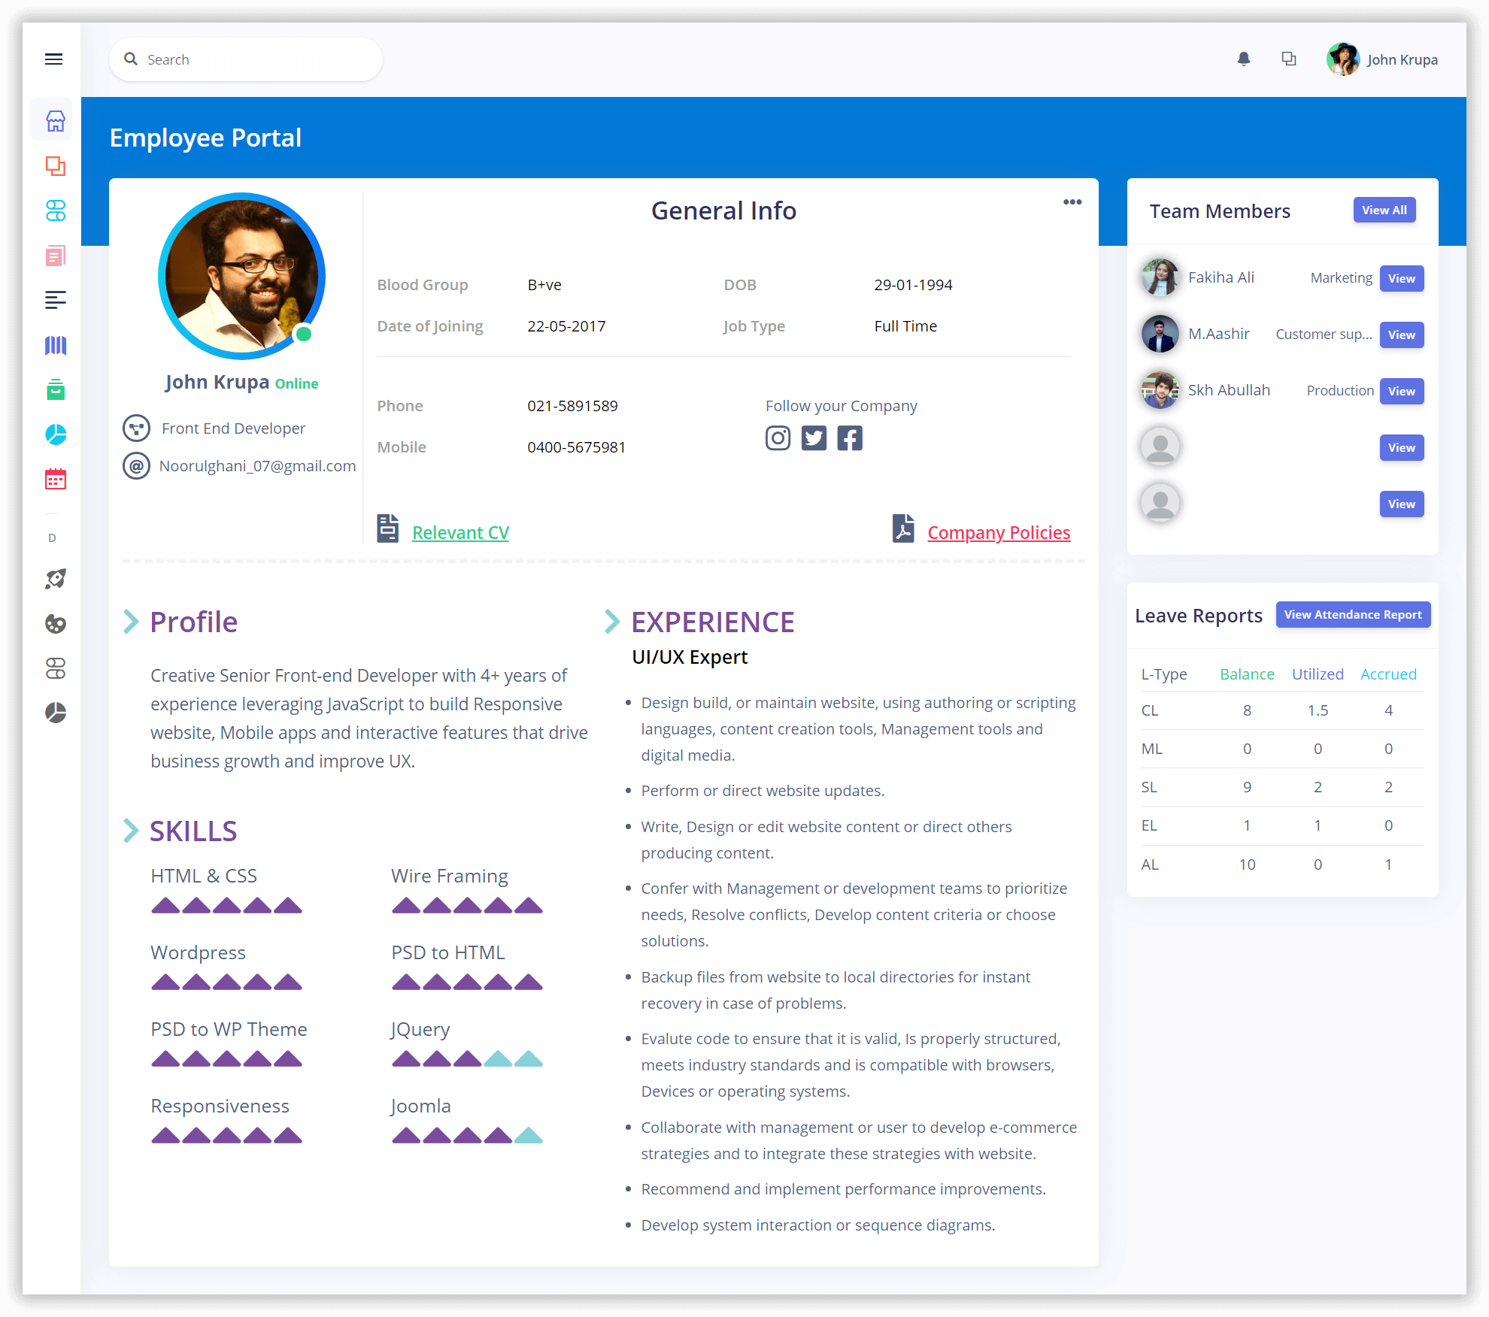Viewport: 1489px width, 1317px height.
Task: Open the blue pie chart sidebar icon
Action: pos(56,434)
